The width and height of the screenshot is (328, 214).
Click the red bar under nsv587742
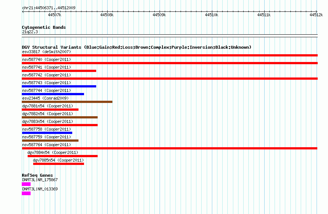[x=170, y=79]
